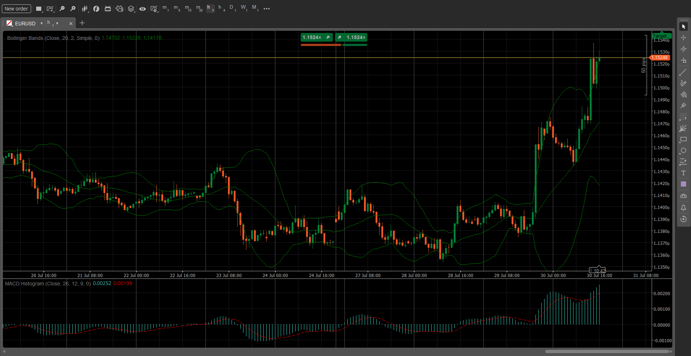
Task: Select the cursor pointer tool
Action: [683, 27]
